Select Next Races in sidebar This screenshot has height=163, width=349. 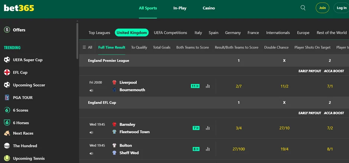23,133
